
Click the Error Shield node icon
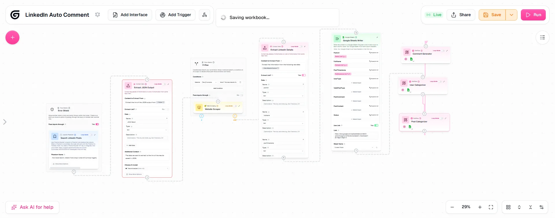[52, 109]
